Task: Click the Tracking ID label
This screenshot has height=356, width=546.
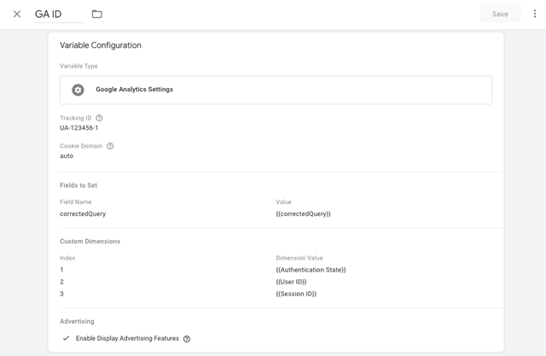Action: (x=76, y=118)
